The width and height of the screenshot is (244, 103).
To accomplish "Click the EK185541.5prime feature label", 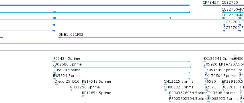I will tap(219, 59).
